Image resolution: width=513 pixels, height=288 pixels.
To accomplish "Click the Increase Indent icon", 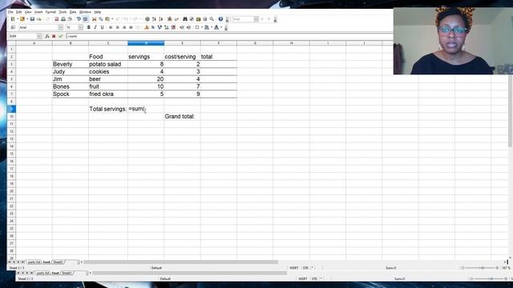I will [x=189, y=27].
